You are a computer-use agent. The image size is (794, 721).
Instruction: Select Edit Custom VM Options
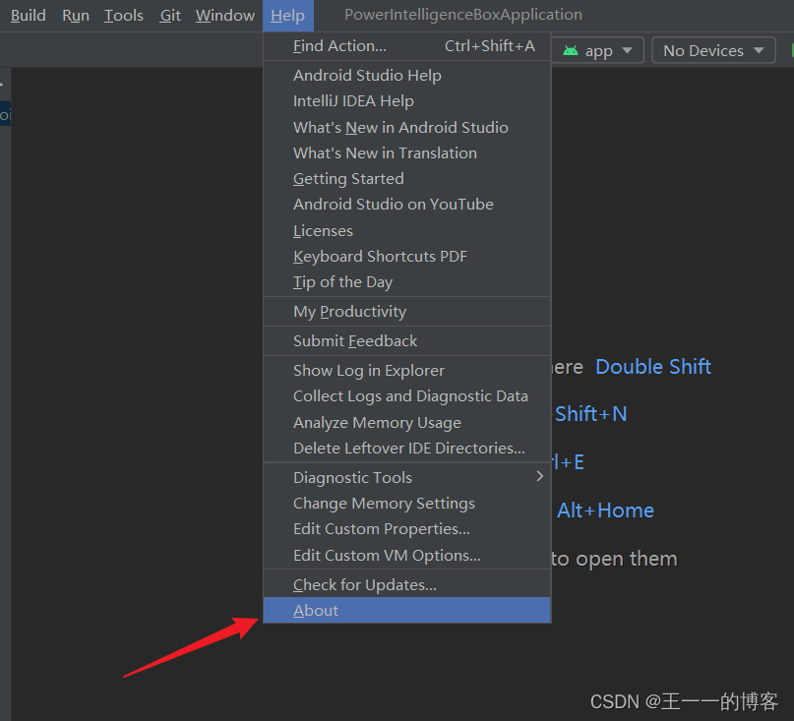406,556
